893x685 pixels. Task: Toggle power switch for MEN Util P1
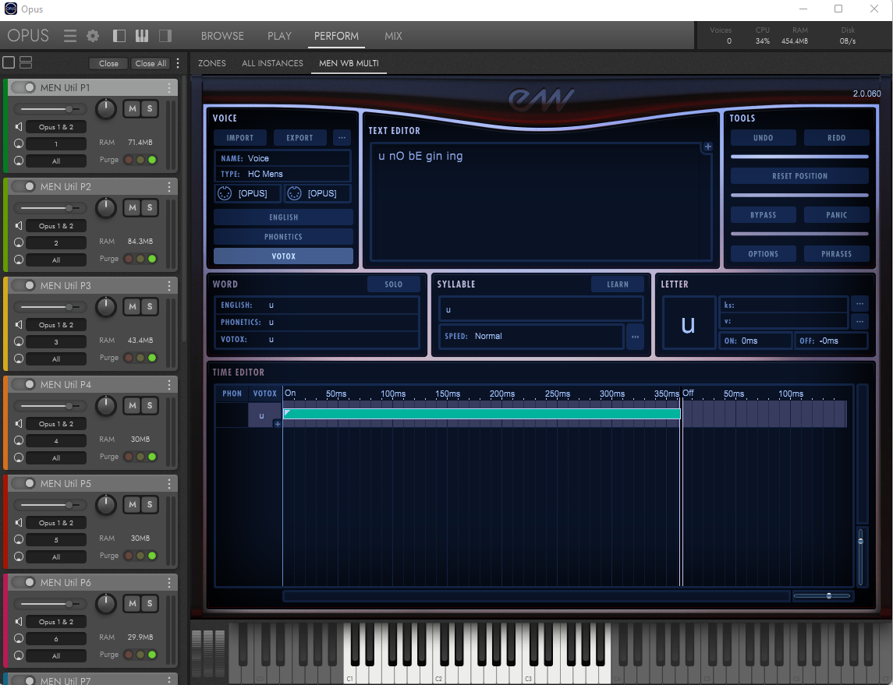pos(23,87)
